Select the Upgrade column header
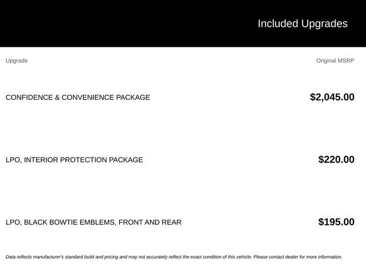The image size is (366, 274). 17,61
